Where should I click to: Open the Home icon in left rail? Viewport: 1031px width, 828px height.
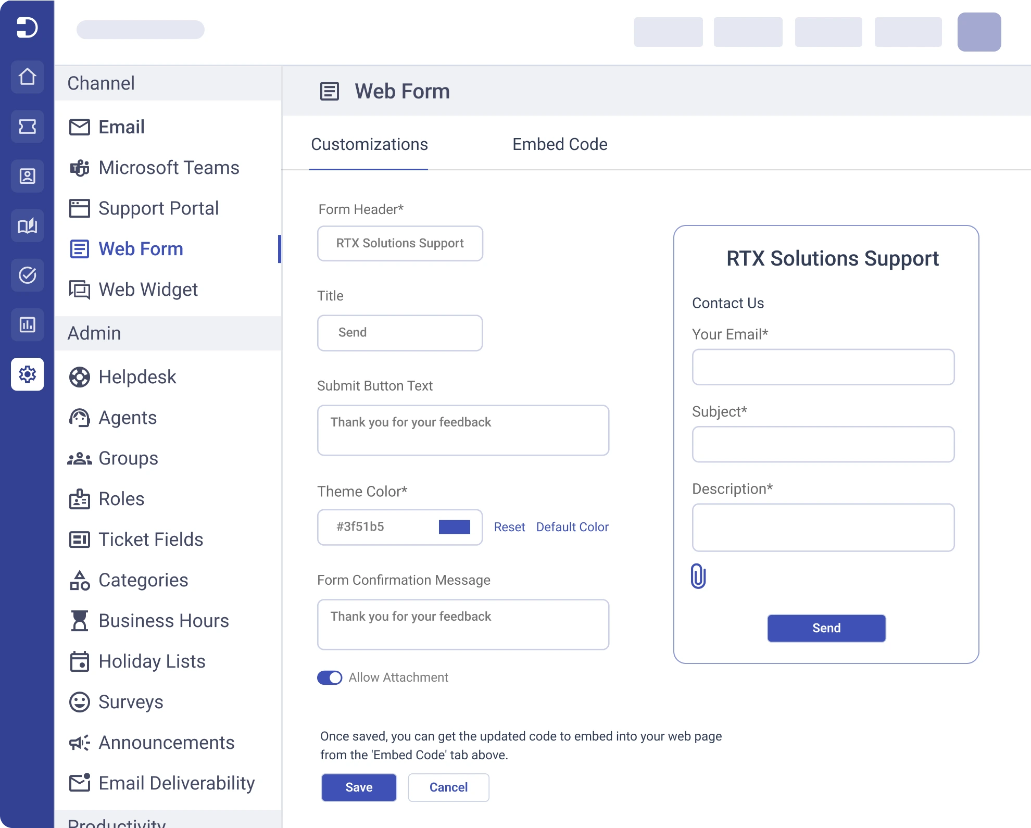tap(27, 77)
